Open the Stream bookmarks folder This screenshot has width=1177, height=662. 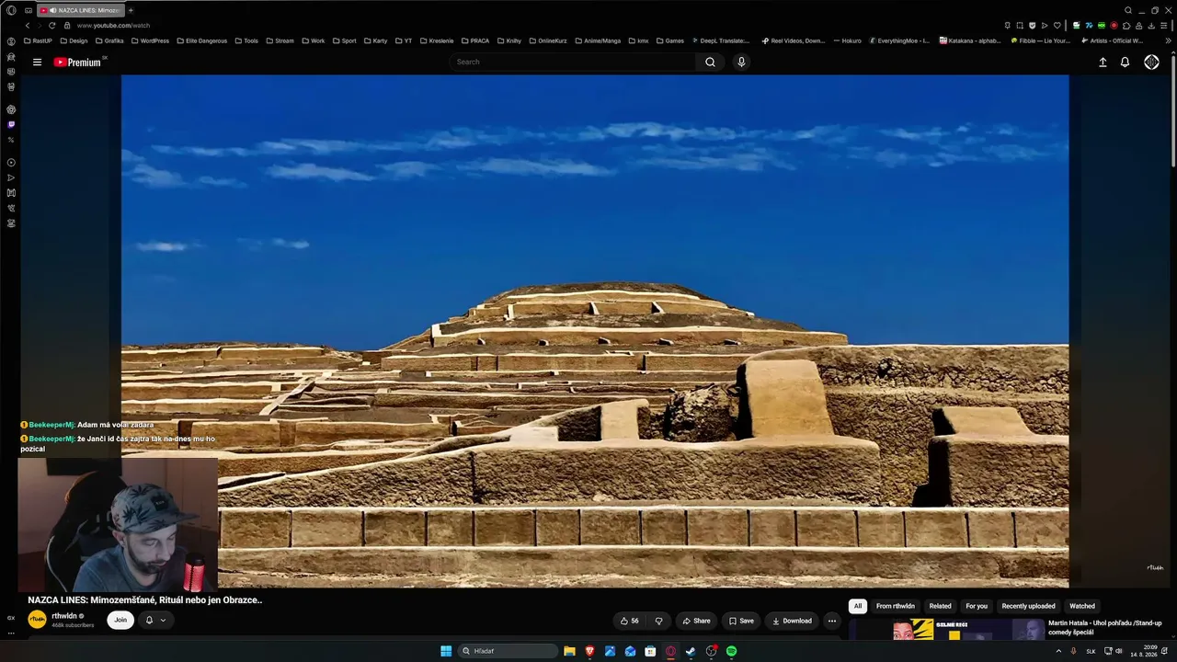pyautogui.click(x=280, y=41)
